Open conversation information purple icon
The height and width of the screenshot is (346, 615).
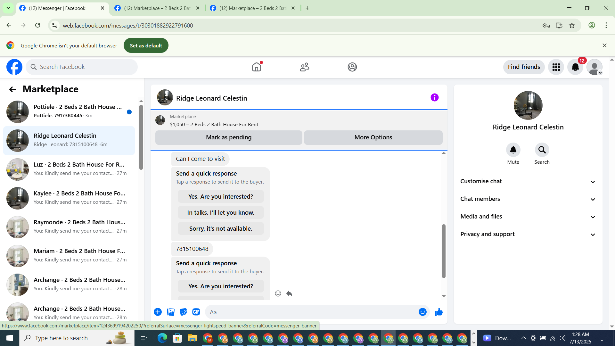click(x=434, y=97)
